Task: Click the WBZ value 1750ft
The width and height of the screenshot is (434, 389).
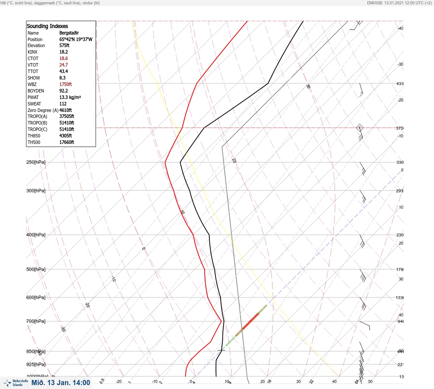Action: pyautogui.click(x=65, y=84)
